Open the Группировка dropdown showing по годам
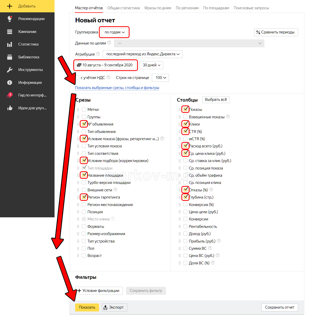This screenshot has width=319, height=331. (x=114, y=32)
